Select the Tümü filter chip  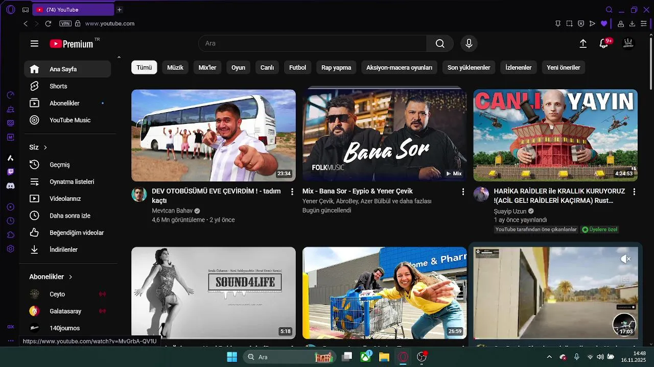click(144, 67)
